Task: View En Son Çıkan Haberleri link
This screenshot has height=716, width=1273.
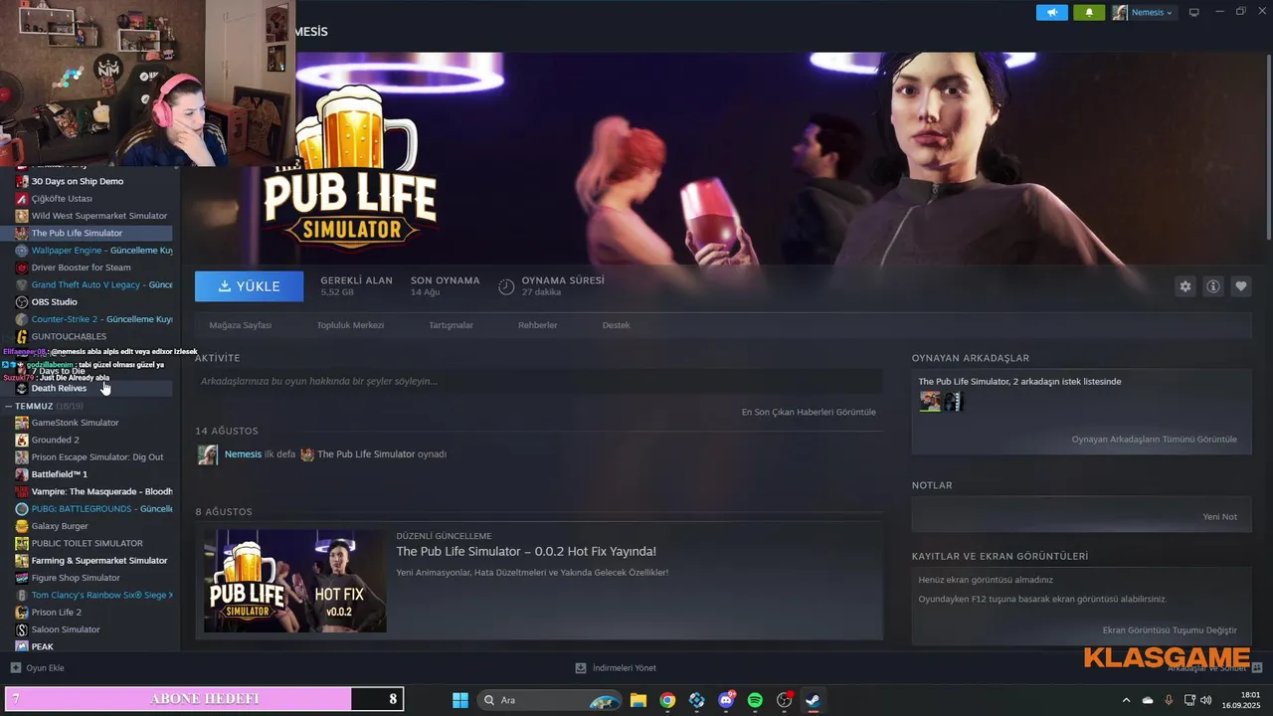Action: tap(809, 412)
